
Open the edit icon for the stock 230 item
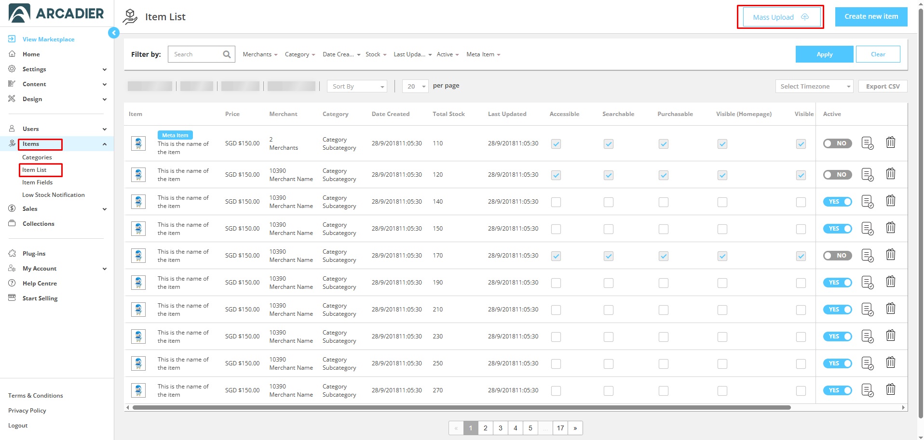[x=867, y=336]
